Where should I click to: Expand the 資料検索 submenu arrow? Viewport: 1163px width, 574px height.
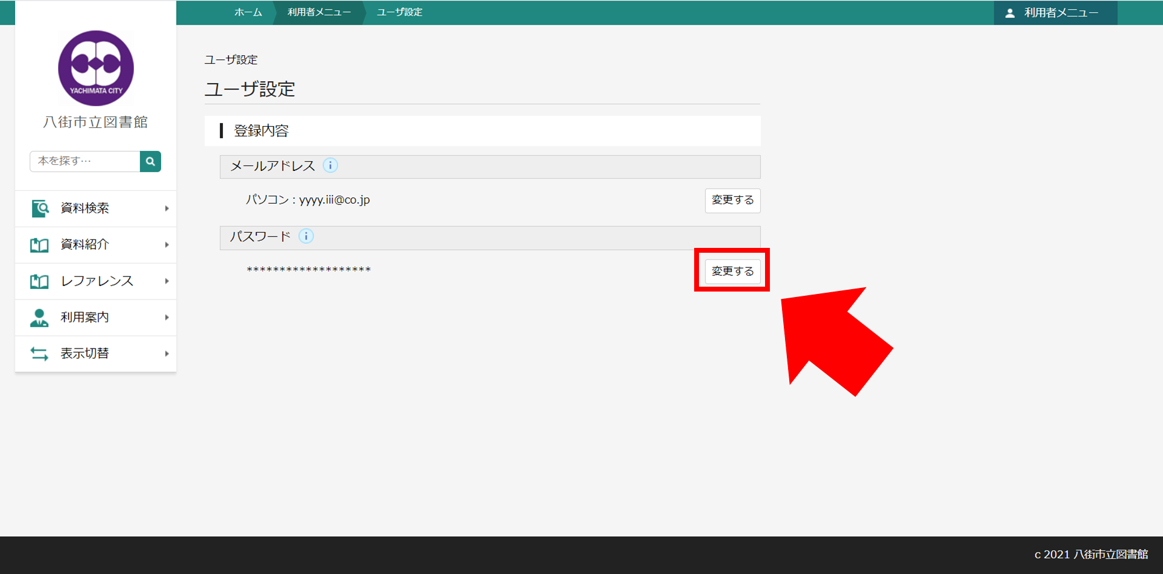pyautogui.click(x=167, y=209)
